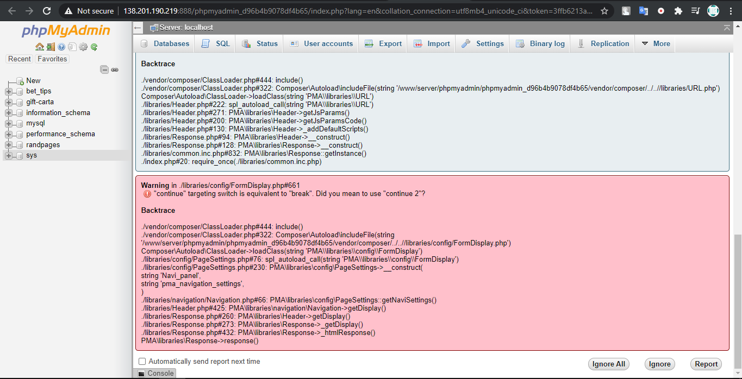The image size is (742, 379).
Task: Expand the information_schema database node
Action: 9,113
